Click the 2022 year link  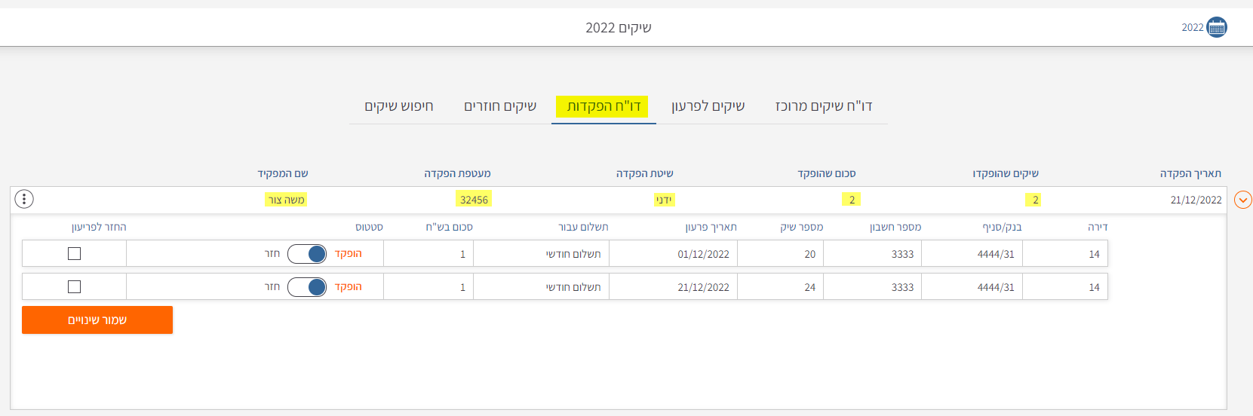(x=1192, y=28)
